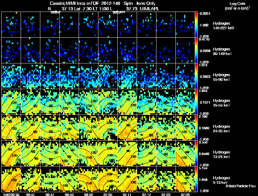
Task: Open the 149-227 keV image at 06:41
Action: click(x=30, y=24)
